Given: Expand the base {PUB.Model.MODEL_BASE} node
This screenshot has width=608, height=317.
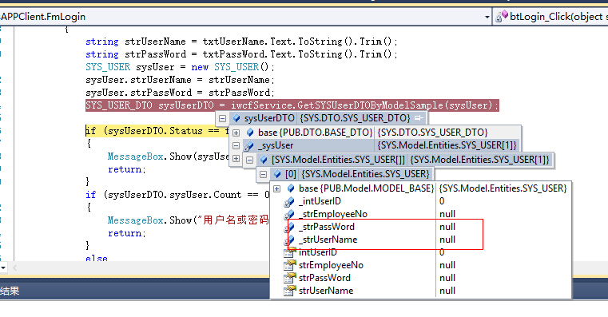Looking at the screenshot, I should pos(277,188).
